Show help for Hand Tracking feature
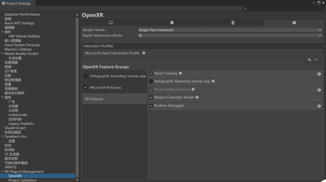 coord(180,73)
